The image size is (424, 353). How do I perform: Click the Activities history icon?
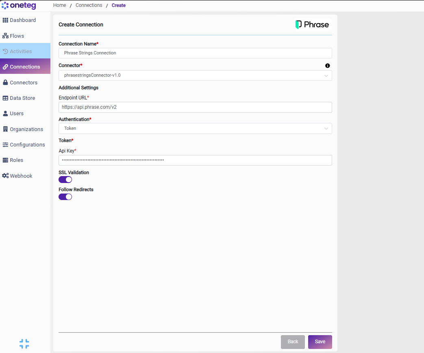pos(5,51)
